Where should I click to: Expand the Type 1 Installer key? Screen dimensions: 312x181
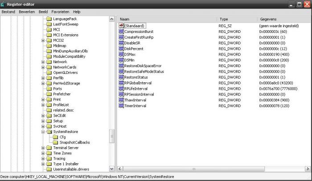(43, 164)
